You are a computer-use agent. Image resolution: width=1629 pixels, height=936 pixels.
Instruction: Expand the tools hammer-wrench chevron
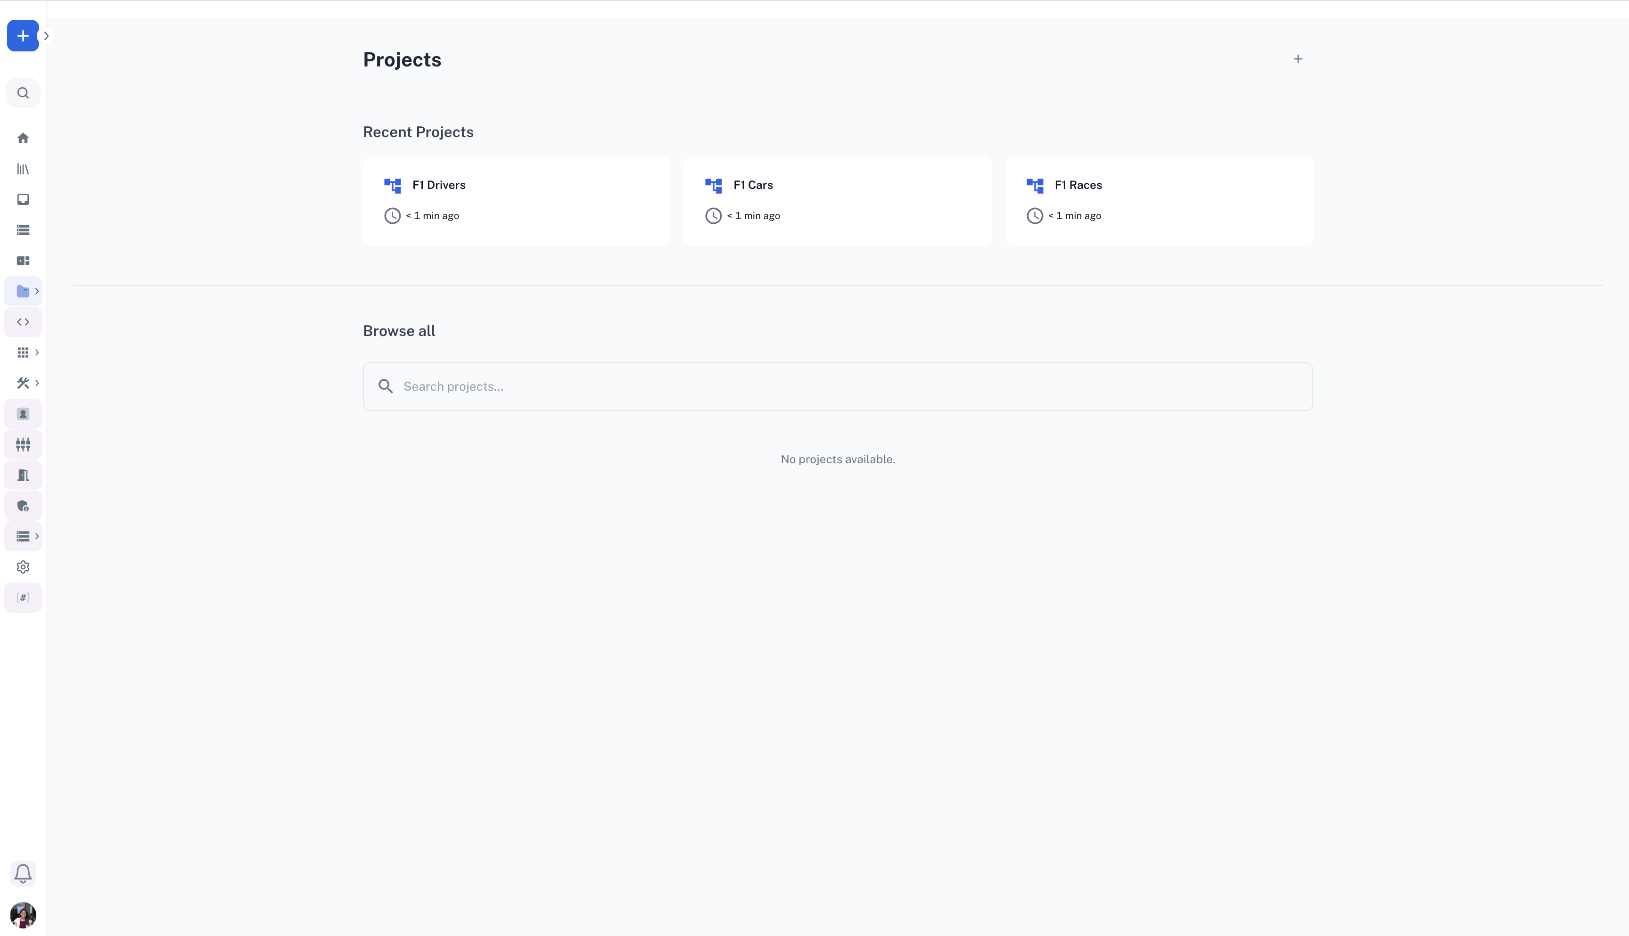[x=37, y=383]
